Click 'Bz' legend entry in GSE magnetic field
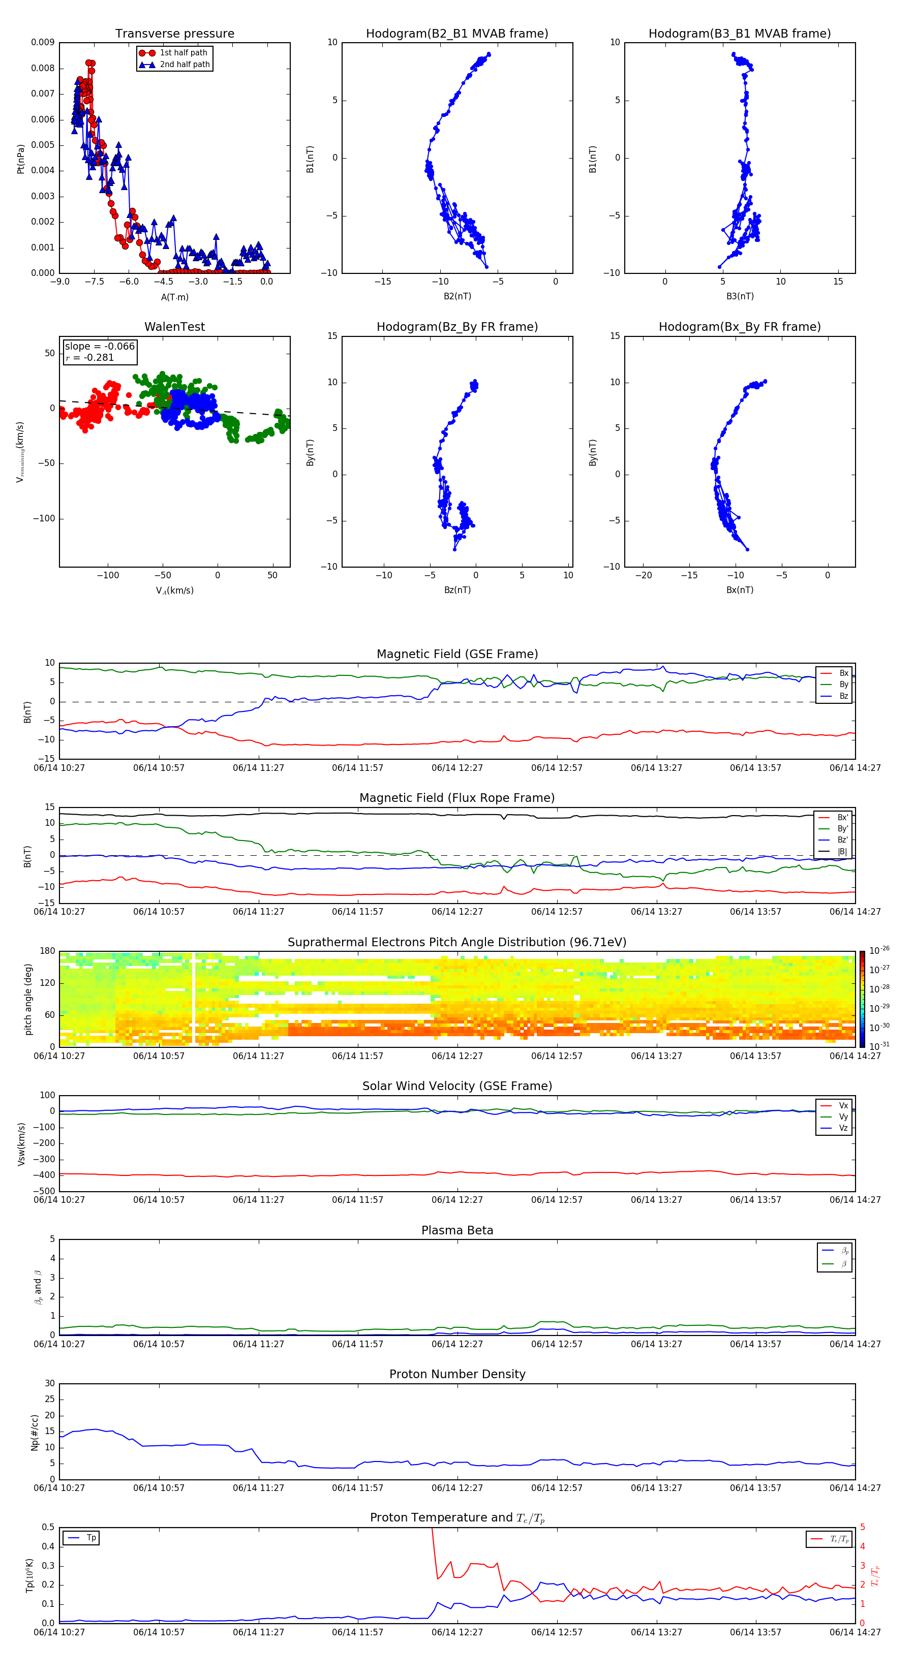The image size is (915, 1677). [834, 696]
